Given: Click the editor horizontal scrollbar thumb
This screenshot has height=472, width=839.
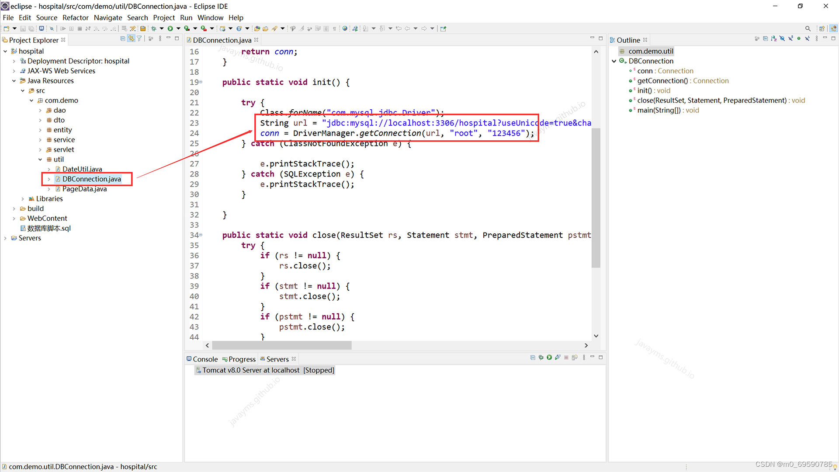Looking at the screenshot, I should pos(281,345).
